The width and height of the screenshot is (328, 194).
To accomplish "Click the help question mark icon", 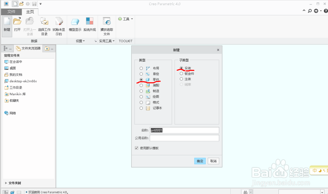I will click(326, 11).
